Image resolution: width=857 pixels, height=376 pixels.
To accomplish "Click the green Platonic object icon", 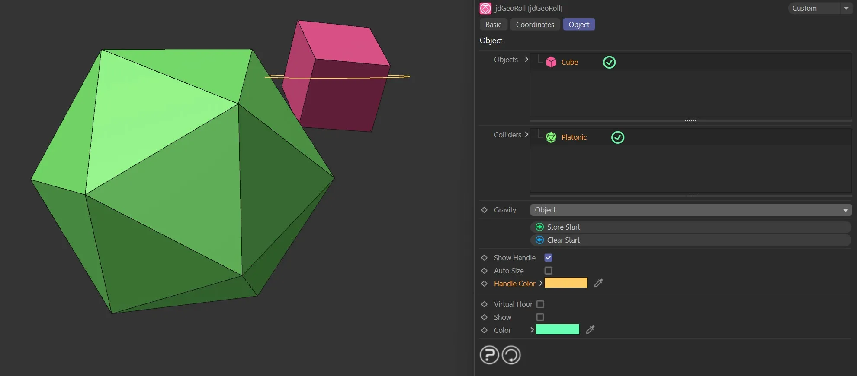I will [x=551, y=137].
